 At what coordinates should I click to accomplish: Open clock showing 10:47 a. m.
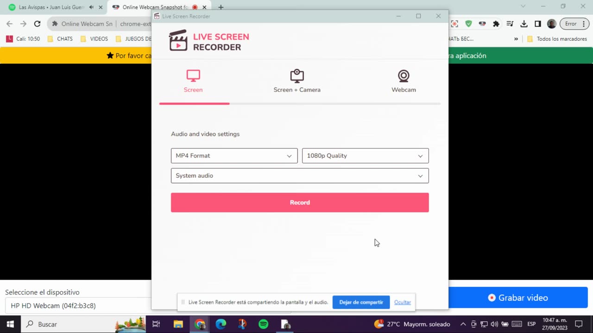coord(555,324)
